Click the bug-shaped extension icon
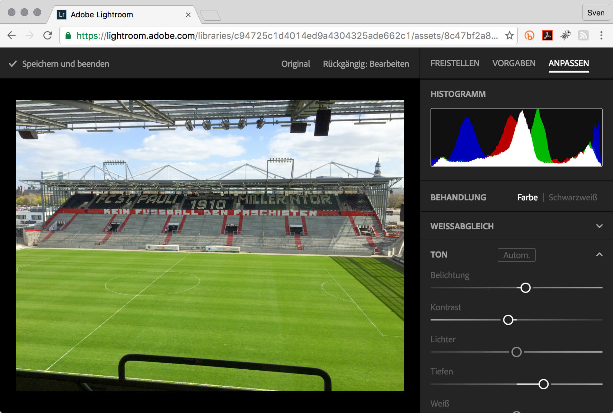The image size is (613, 413). (565, 35)
